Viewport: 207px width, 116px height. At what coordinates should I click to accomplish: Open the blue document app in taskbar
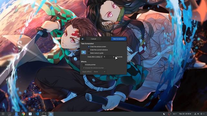(x=16, y=114)
